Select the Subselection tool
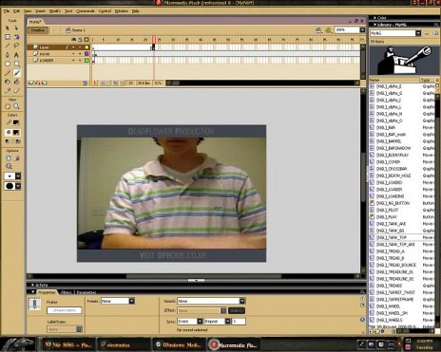Image resolution: width=441 pixels, height=352 pixels. coord(16,28)
